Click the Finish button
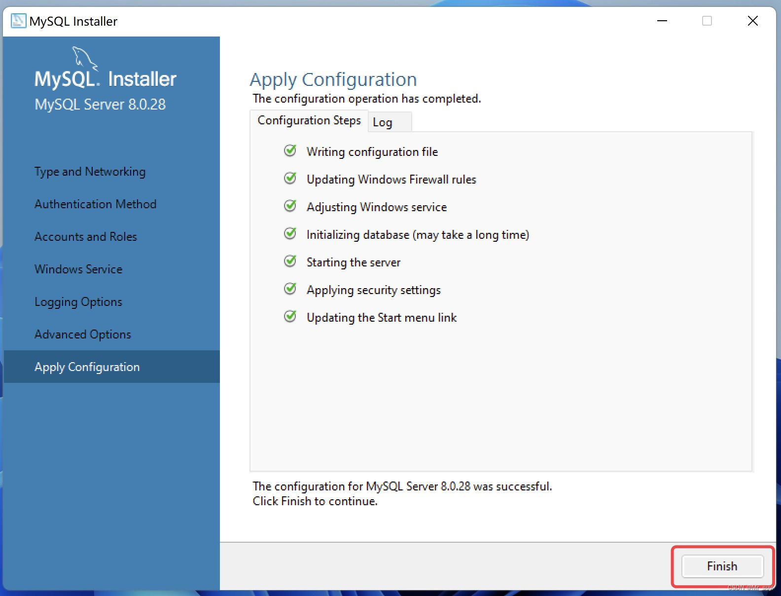 [x=722, y=566]
